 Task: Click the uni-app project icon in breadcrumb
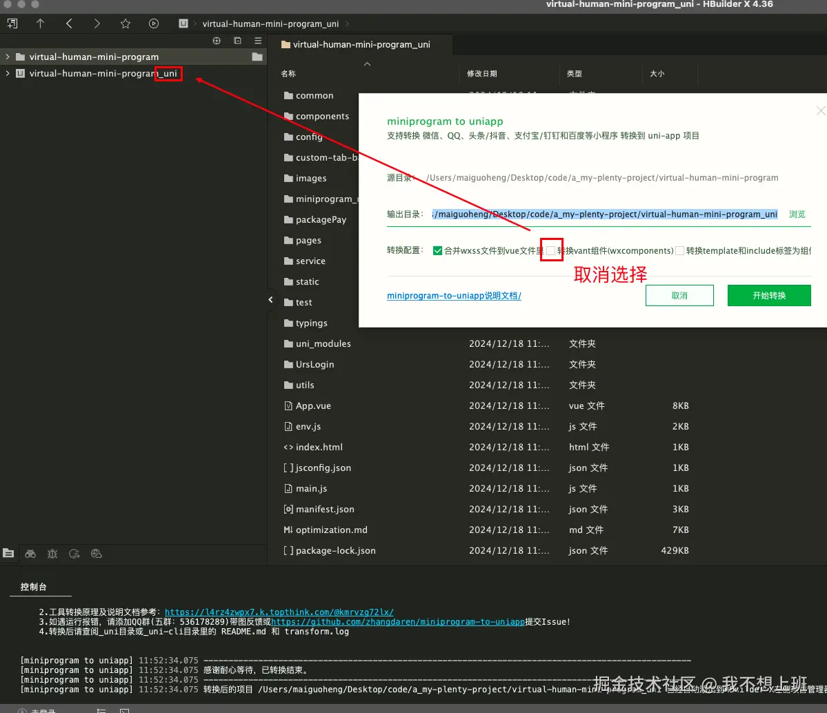183,23
